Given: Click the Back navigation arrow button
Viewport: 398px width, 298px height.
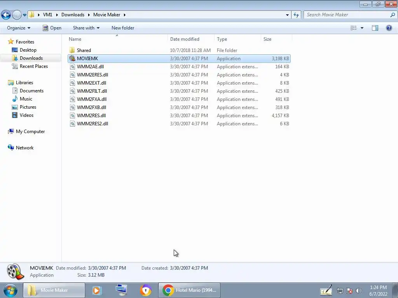Looking at the screenshot, I should point(6,15).
